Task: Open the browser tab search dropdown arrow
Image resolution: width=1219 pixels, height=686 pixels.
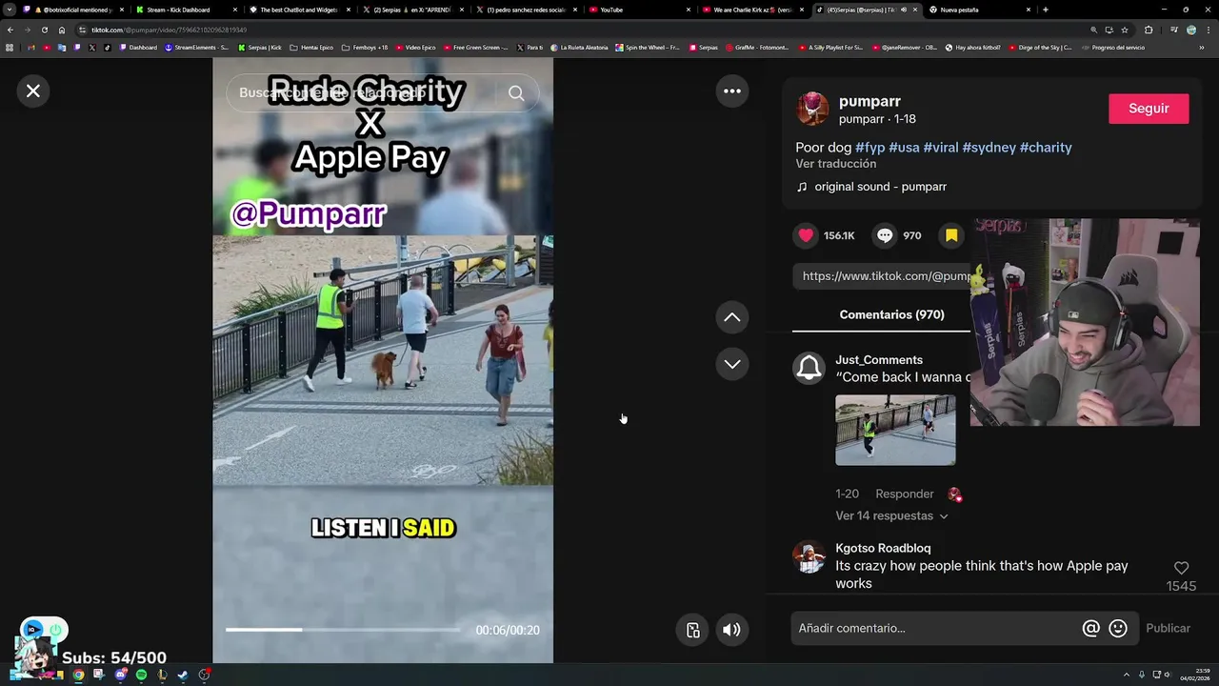Action: click(x=10, y=10)
